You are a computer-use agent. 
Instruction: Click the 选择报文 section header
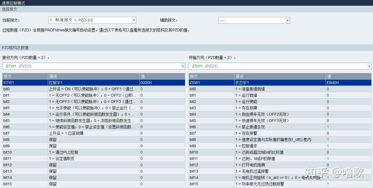pos(10,9)
